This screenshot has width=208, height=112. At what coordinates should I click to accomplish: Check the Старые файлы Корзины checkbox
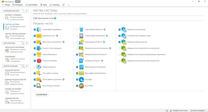pyautogui.click(x=77, y=29)
